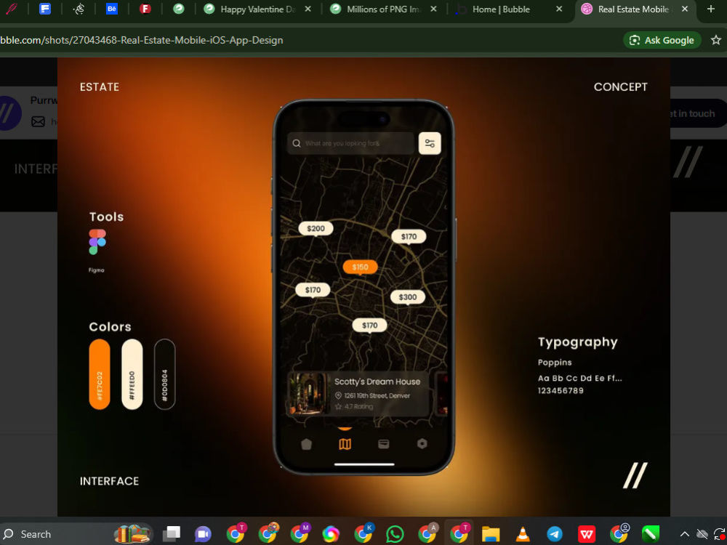Open File Explorer from taskbar
The width and height of the screenshot is (727, 545).
(x=491, y=534)
